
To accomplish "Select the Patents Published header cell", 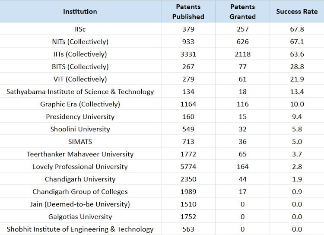I will 188,12.
